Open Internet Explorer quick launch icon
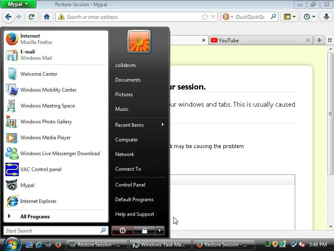The height and width of the screenshot is (251, 334). [39, 245]
